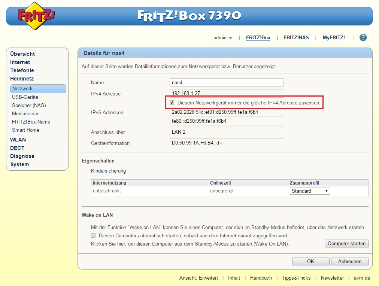Click the OK button
379x286 pixels.
(x=310, y=261)
